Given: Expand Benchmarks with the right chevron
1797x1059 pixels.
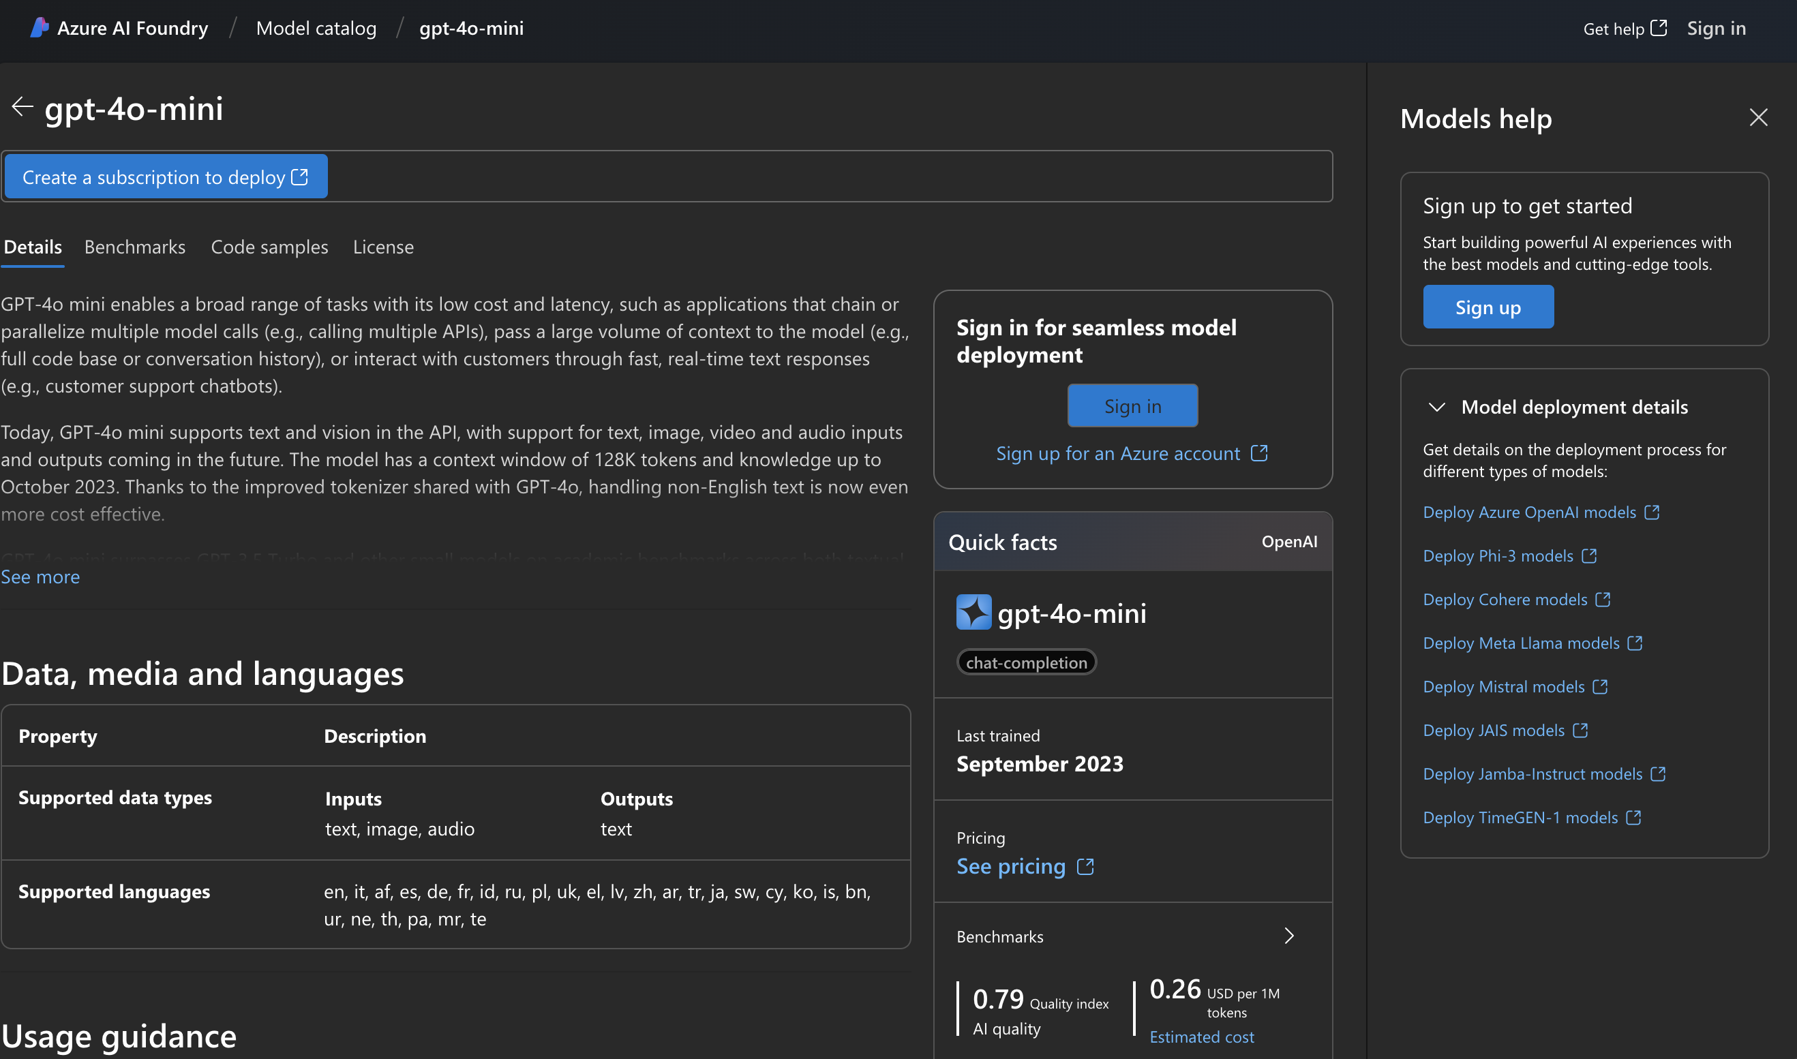Looking at the screenshot, I should [1289, 936].
